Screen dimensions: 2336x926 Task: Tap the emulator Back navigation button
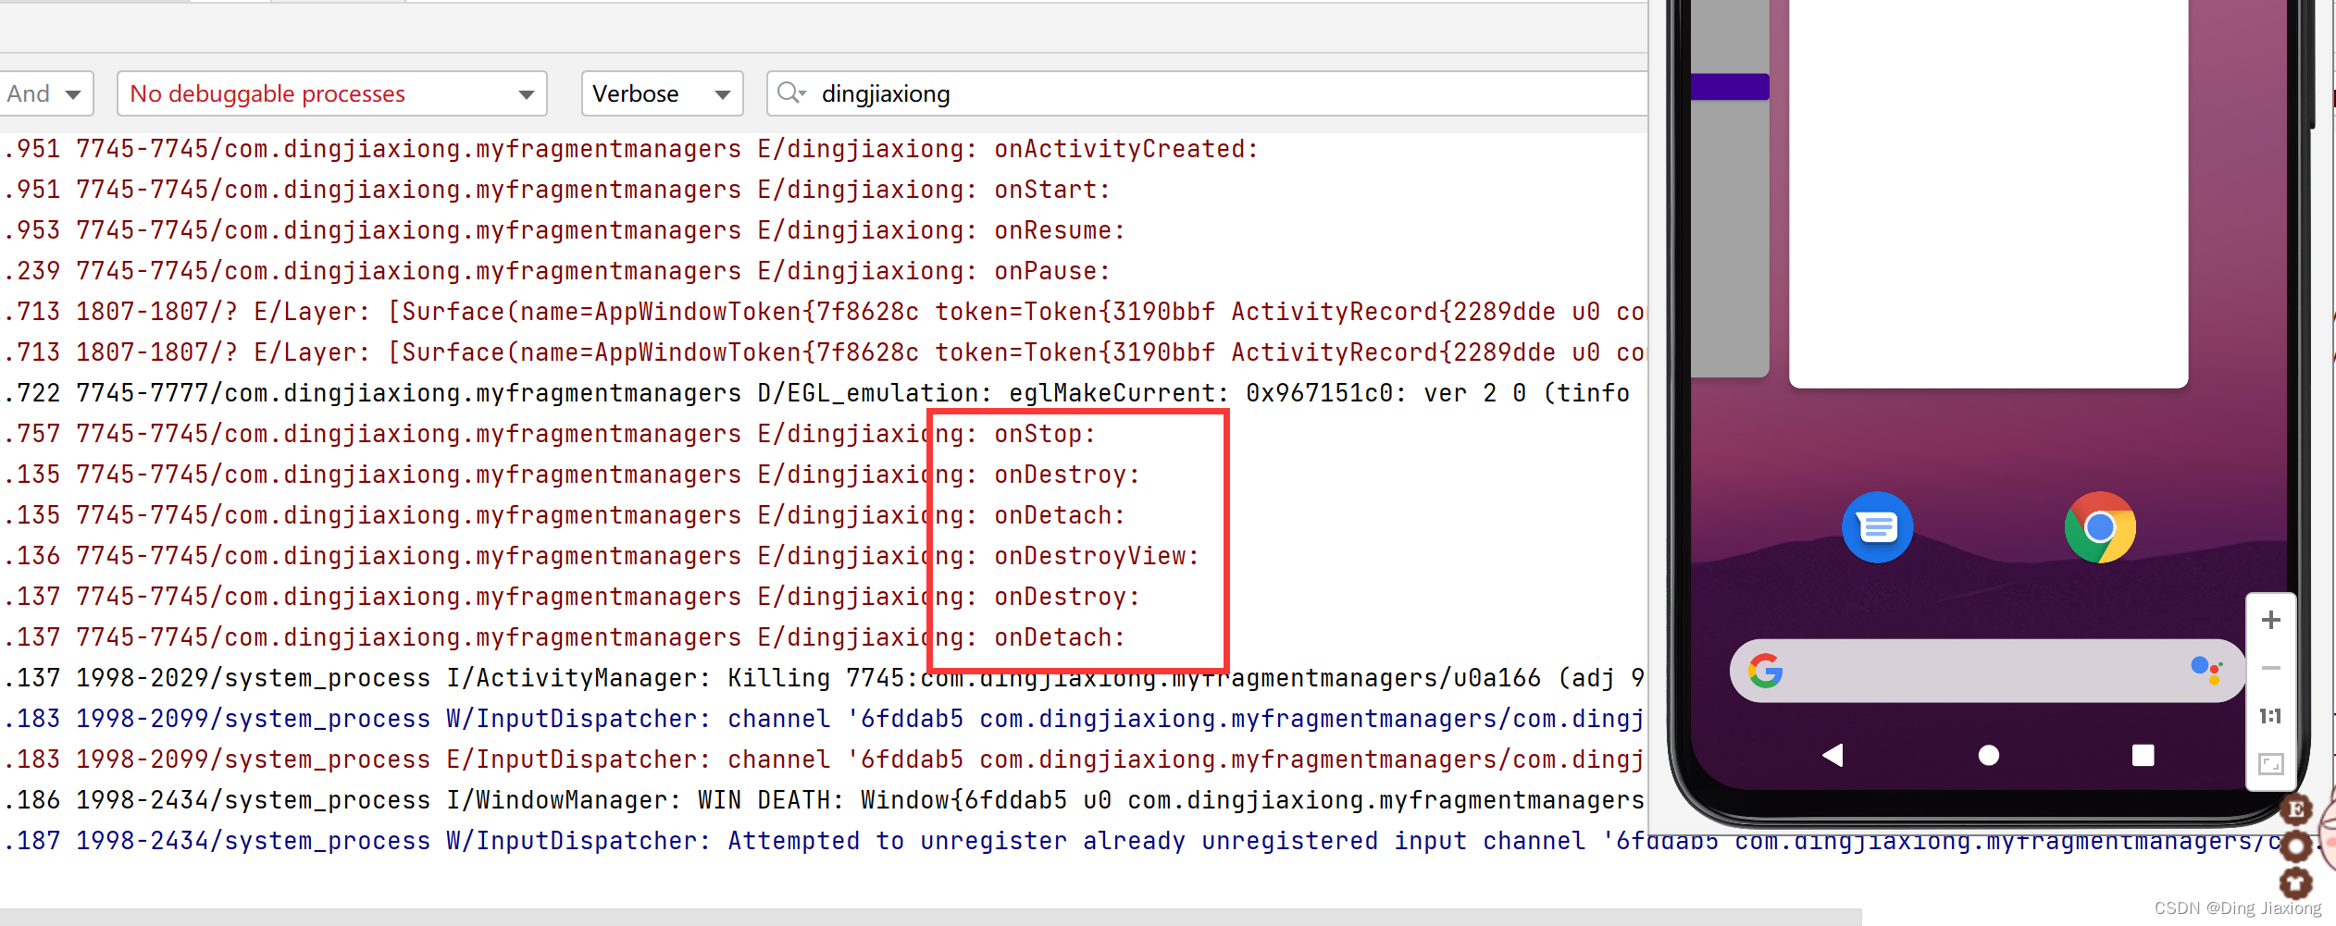(x=1833, y=756)
